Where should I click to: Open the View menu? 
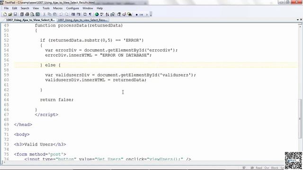click(x=36, y=8)
